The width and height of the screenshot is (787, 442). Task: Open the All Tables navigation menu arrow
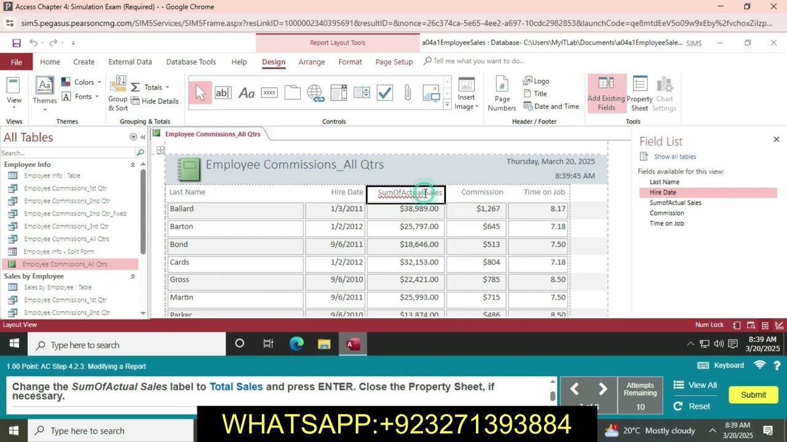click(133, 137)
